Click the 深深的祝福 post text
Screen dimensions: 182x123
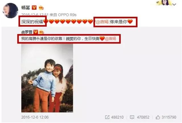(x=32, y=22)
